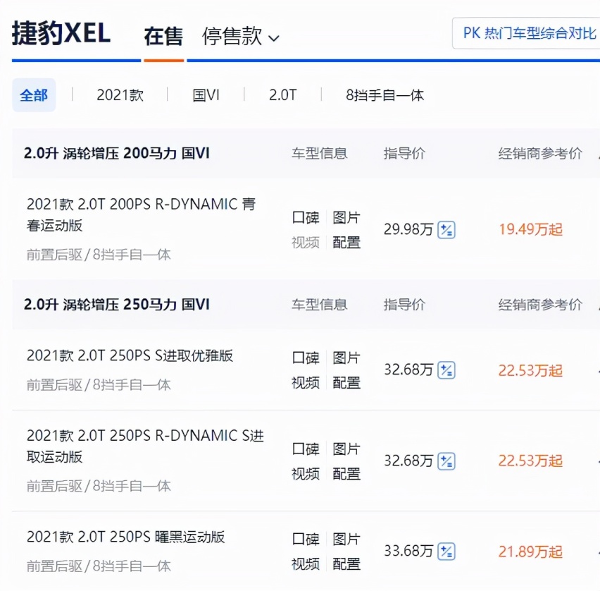This screenshot has height=591, width=600.
Task: Open 2021款 2.0T 200PS R-DYNAMIC 青春运动版
Action: coord(142,214)
